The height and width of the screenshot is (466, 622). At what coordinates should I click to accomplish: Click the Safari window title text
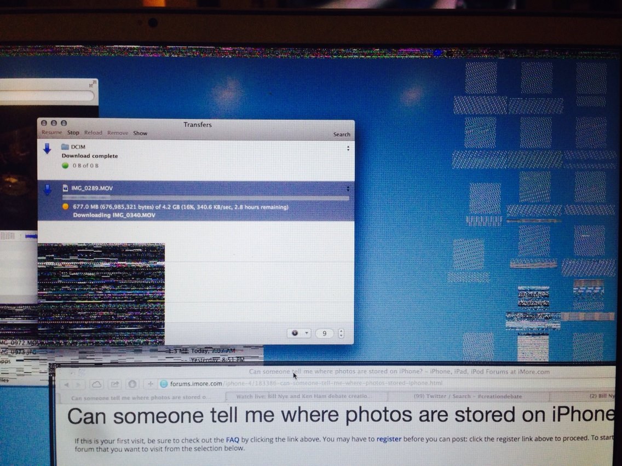click(399, 372)
